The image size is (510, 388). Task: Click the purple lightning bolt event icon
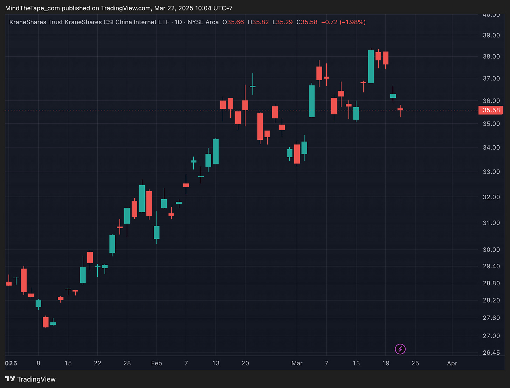[400, 349]
